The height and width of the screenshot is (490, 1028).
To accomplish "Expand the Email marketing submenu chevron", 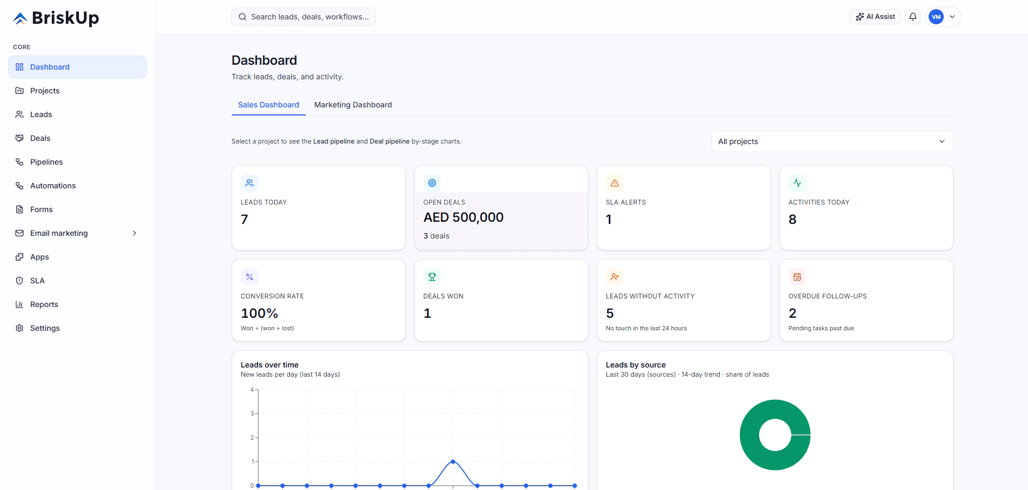I will (135, 233).
